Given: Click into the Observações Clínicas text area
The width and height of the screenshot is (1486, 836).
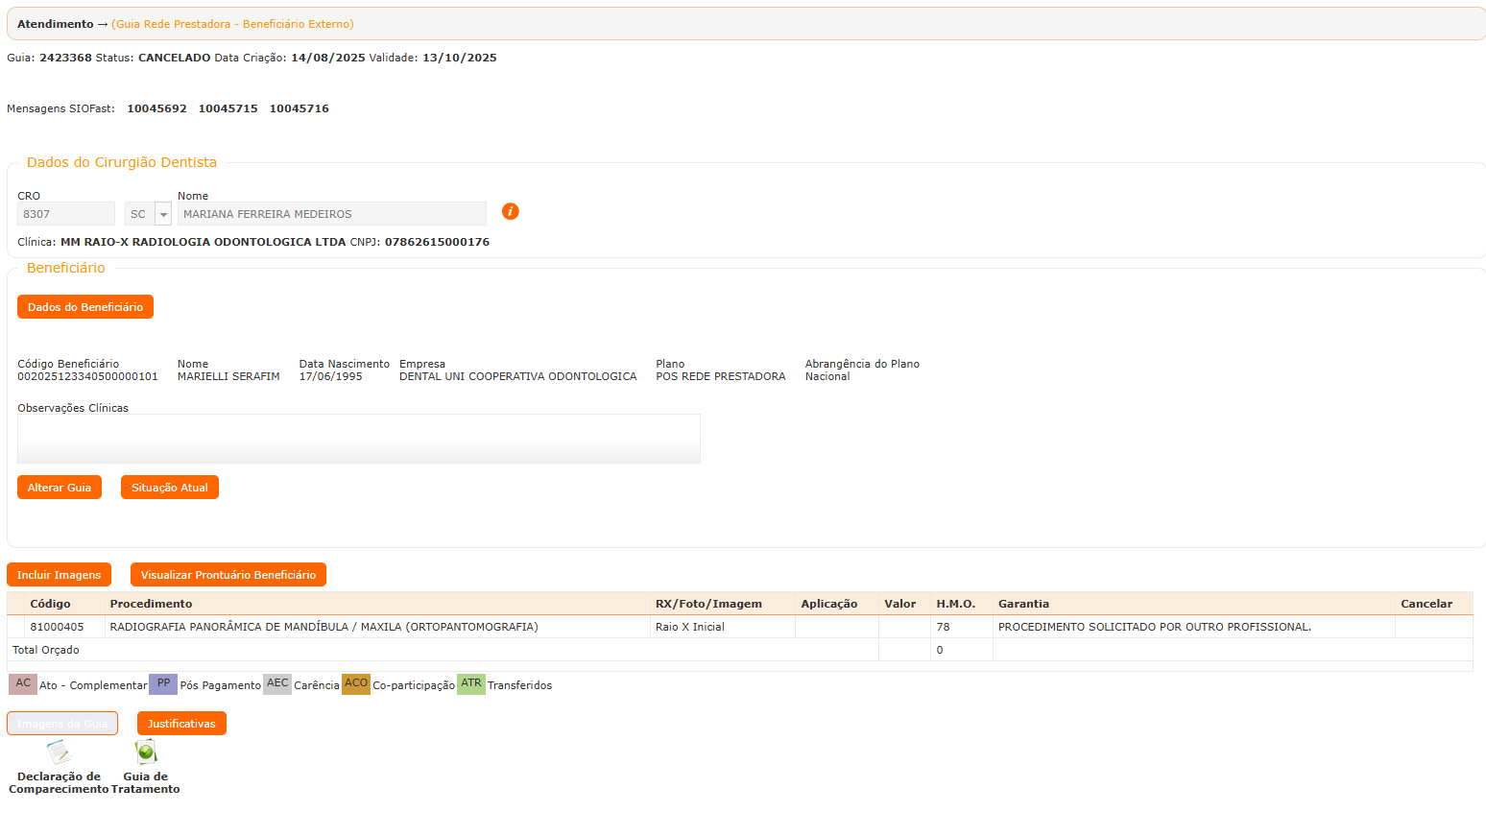Looking at the screenshot, I should (358, 439).
